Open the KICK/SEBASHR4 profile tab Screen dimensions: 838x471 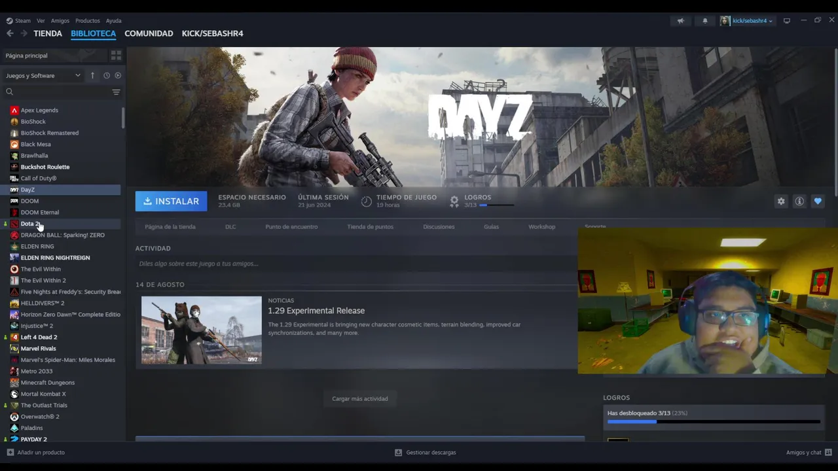pos(212,33)
